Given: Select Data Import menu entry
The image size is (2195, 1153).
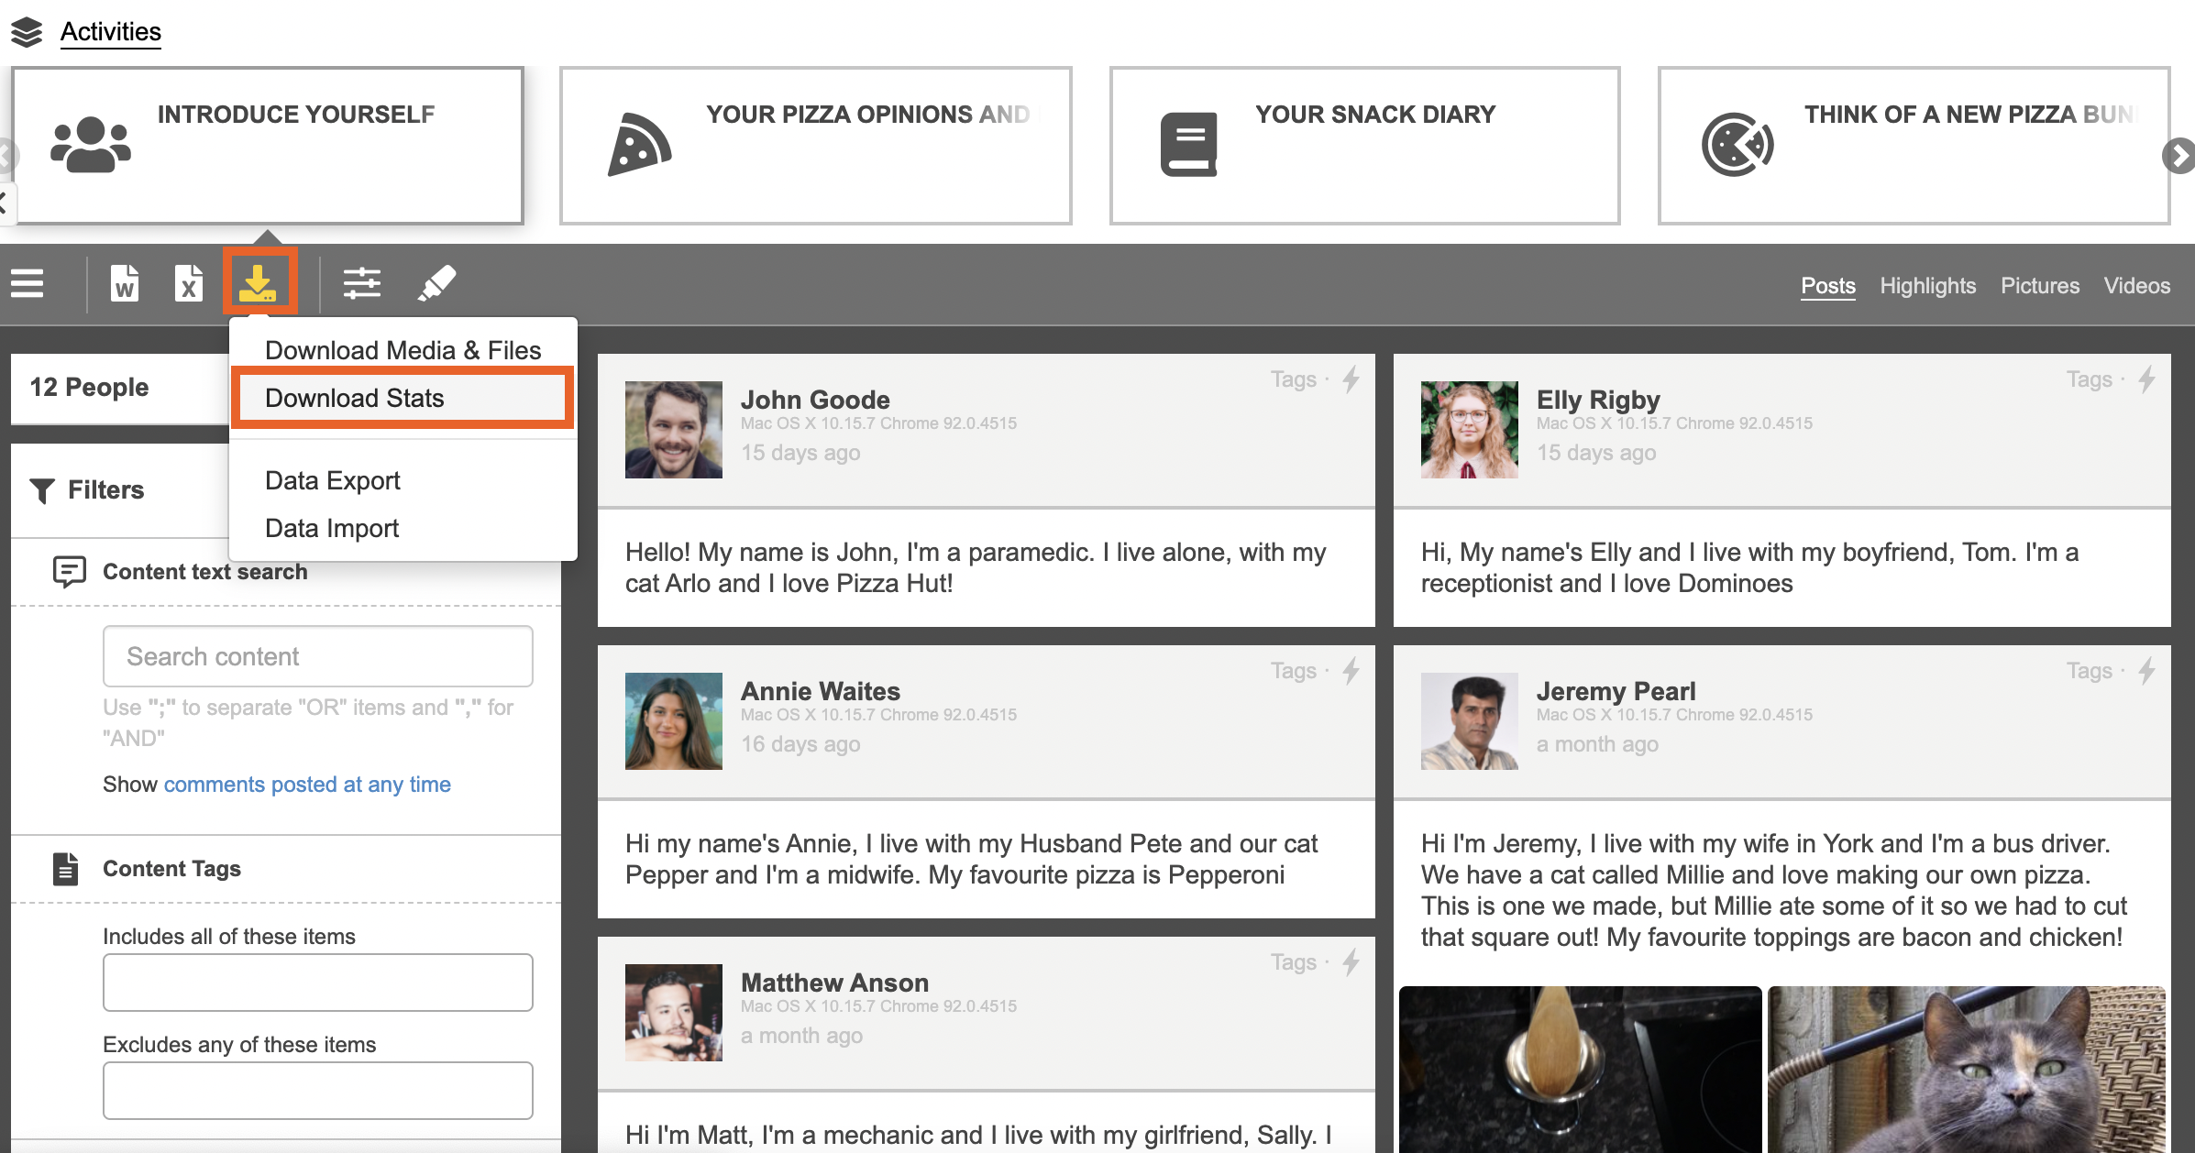Looking at the screenshot, I should pyautogui.click(x=331, y=528).
